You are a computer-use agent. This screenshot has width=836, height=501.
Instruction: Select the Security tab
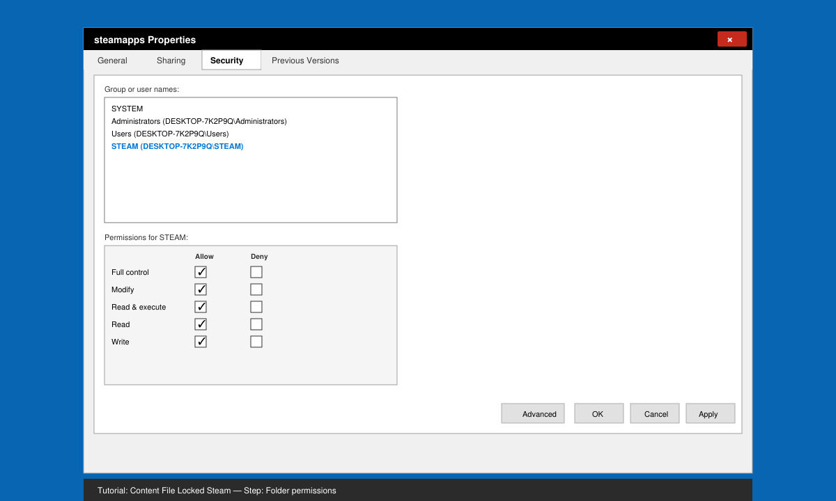tap(231, 61)
